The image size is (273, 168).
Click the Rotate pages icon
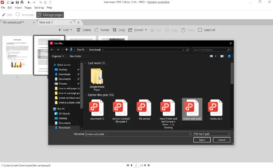click(96, 30)
